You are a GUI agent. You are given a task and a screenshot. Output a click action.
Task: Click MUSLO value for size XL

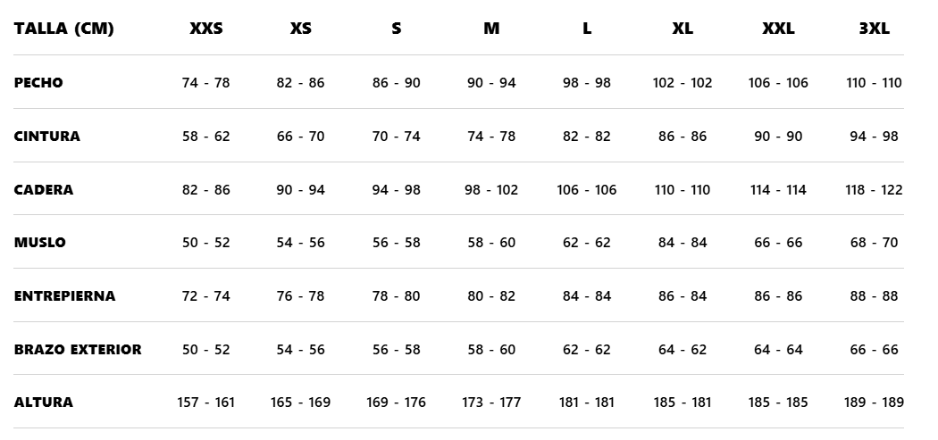[683, 243]
